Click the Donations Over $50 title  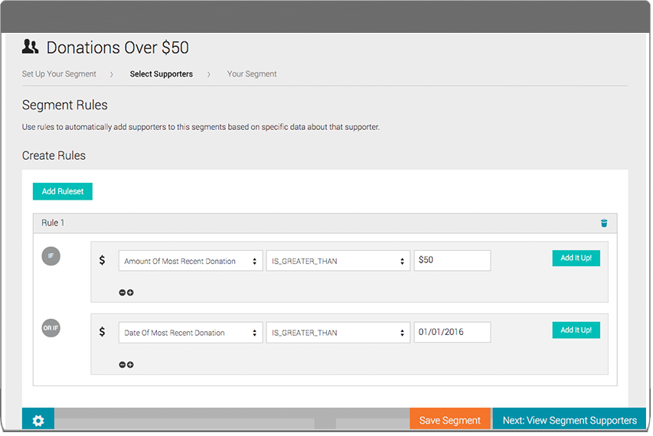117,47
